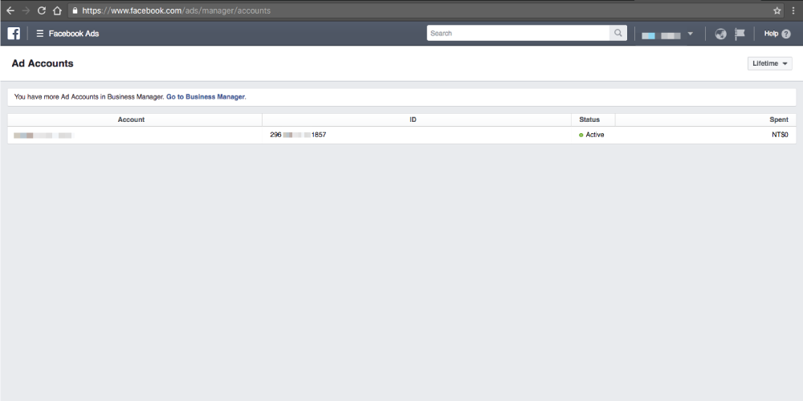This screenshot has width=803, height=401.
Task: Follow the Go to Business Manager link
Action: tap(206, 96)
